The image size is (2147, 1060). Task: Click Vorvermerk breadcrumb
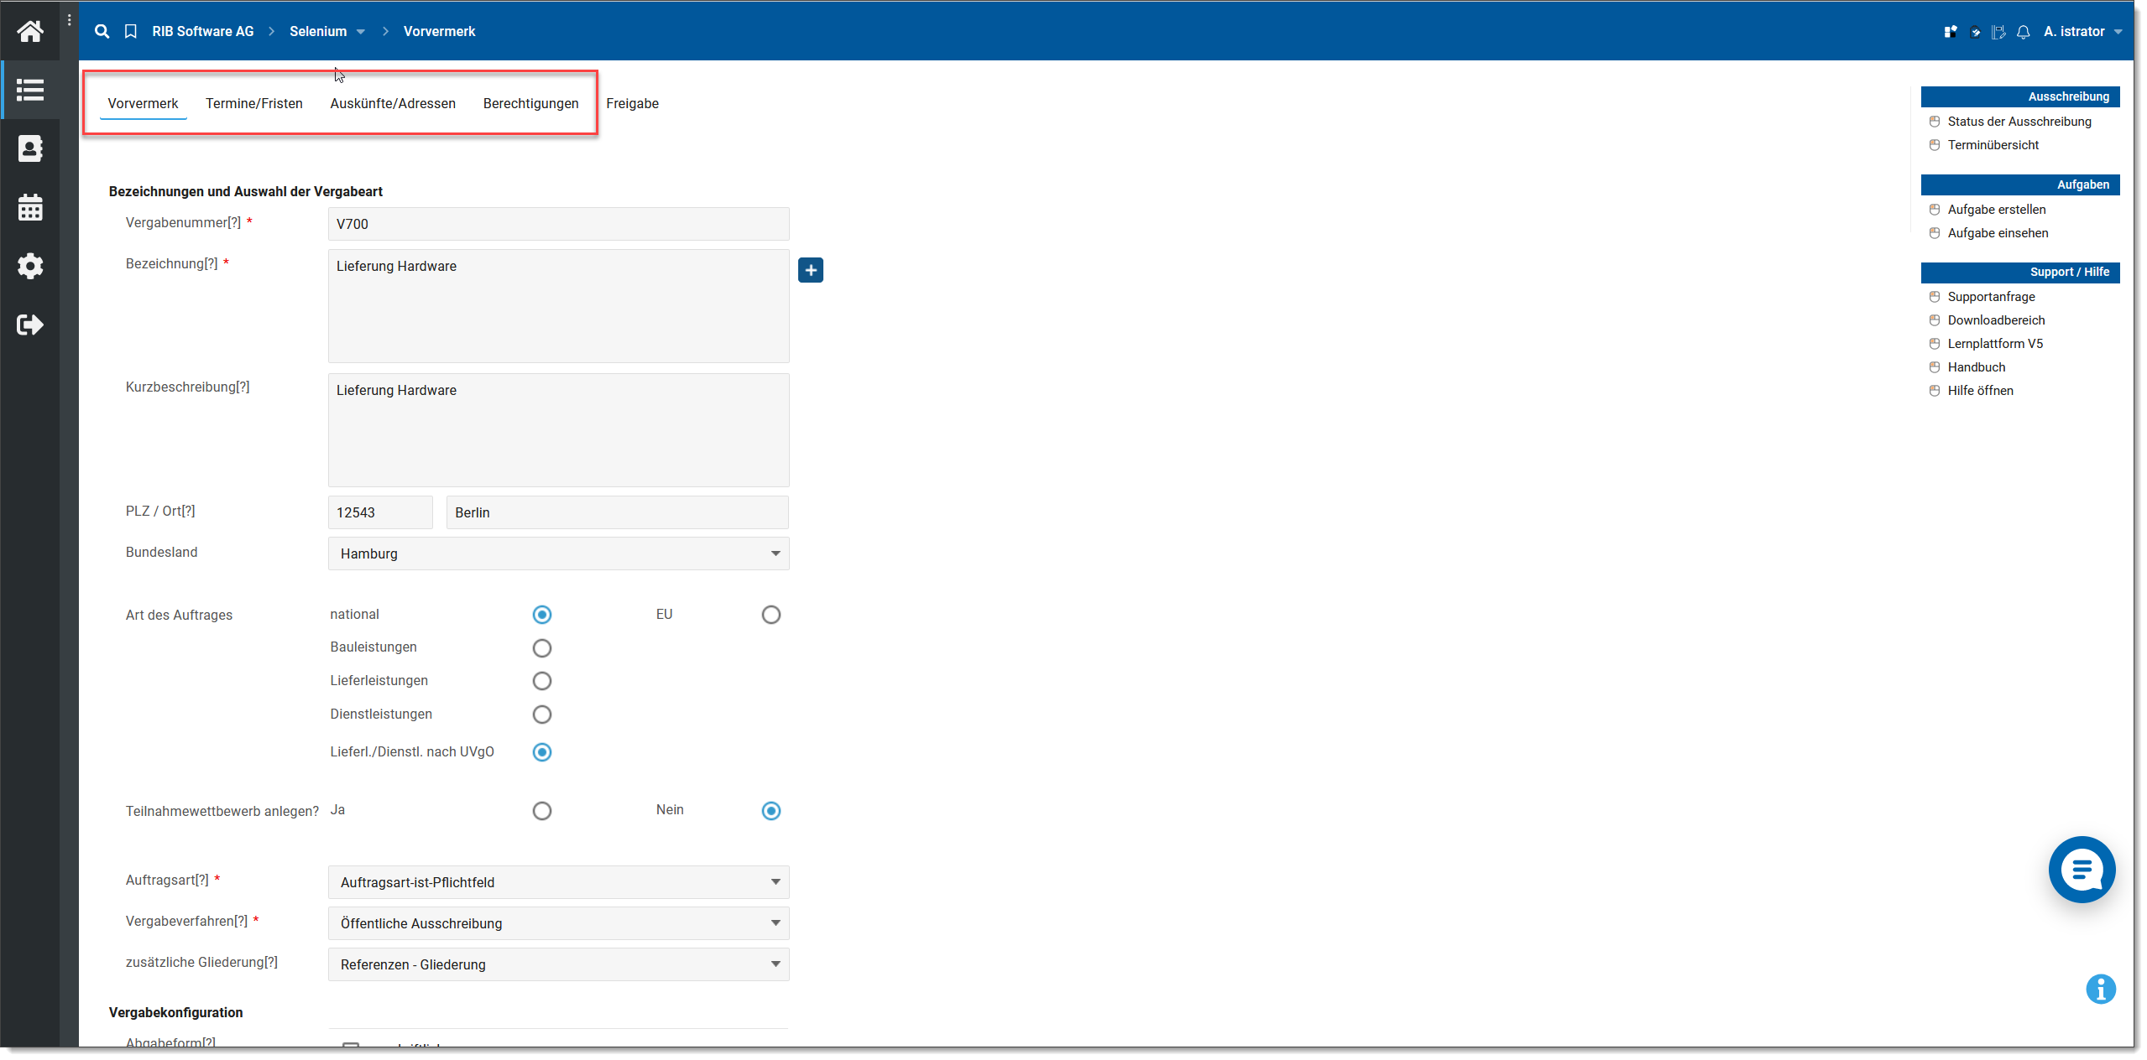[440, 31]
